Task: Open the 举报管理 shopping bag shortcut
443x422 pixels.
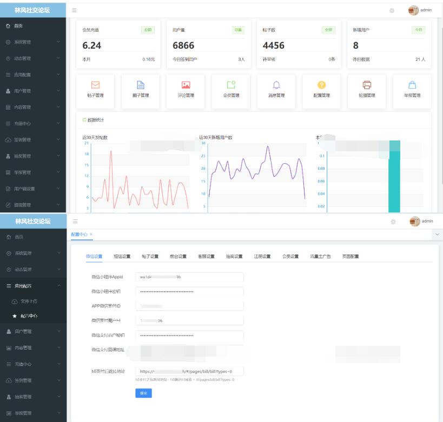Action: (412, 85)
